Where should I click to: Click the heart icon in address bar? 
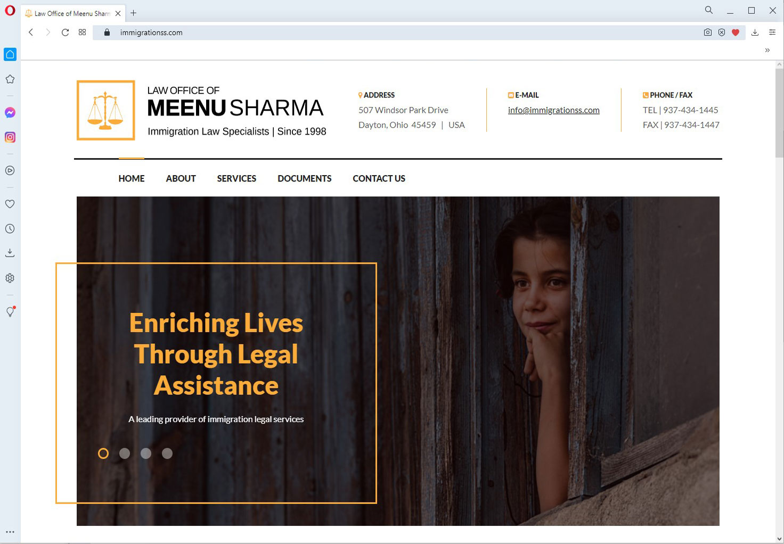coord(736,32)
